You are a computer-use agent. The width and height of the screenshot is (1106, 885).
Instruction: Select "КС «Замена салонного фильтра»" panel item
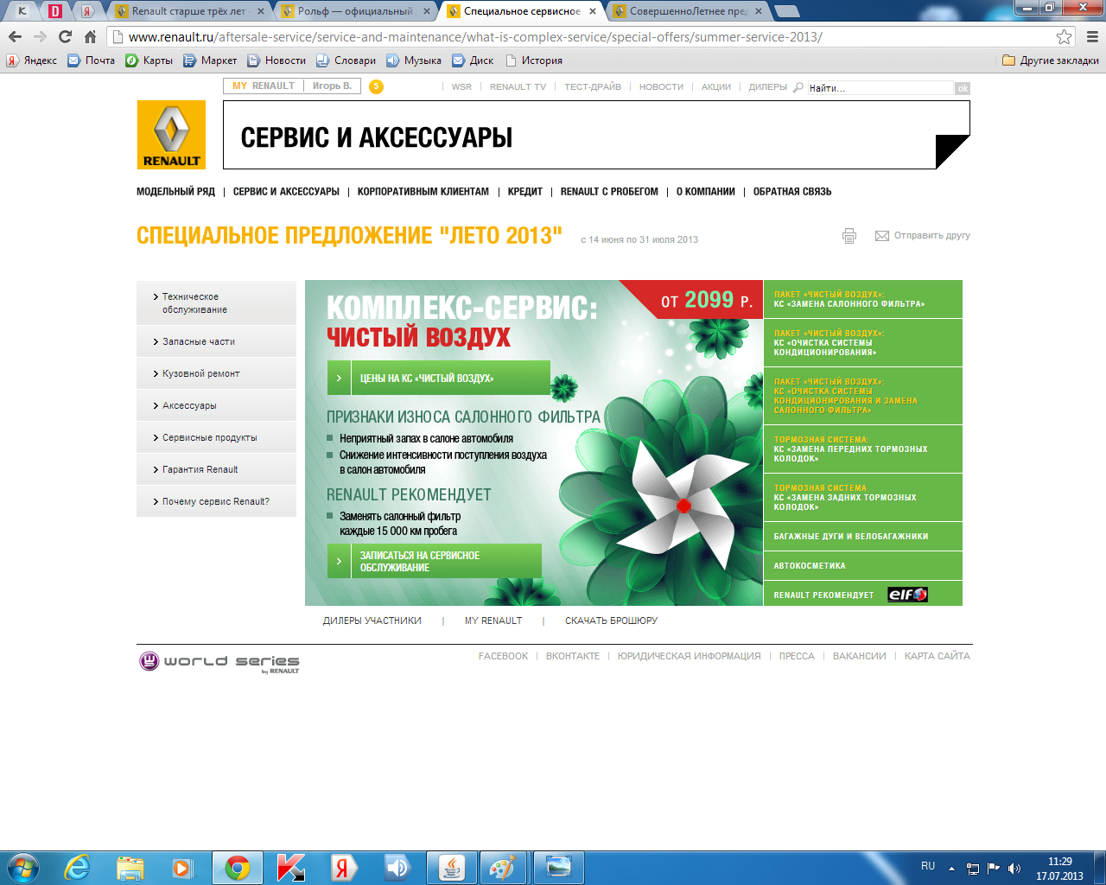point(863,299)
